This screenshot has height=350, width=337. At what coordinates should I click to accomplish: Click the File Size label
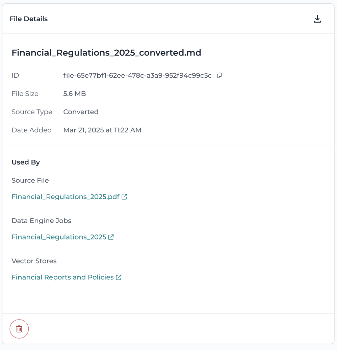[25, 94]
